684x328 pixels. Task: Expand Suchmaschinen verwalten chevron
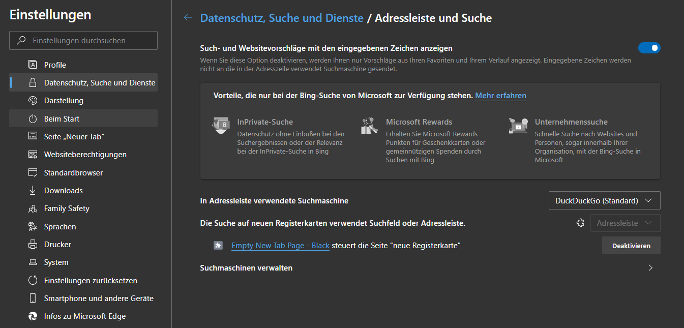(650, 268)
